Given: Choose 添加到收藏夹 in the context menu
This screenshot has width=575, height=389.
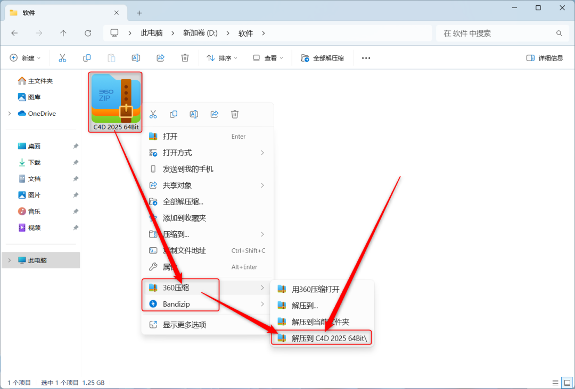Looking at the screenshot, I should click(x=208, y=218).
